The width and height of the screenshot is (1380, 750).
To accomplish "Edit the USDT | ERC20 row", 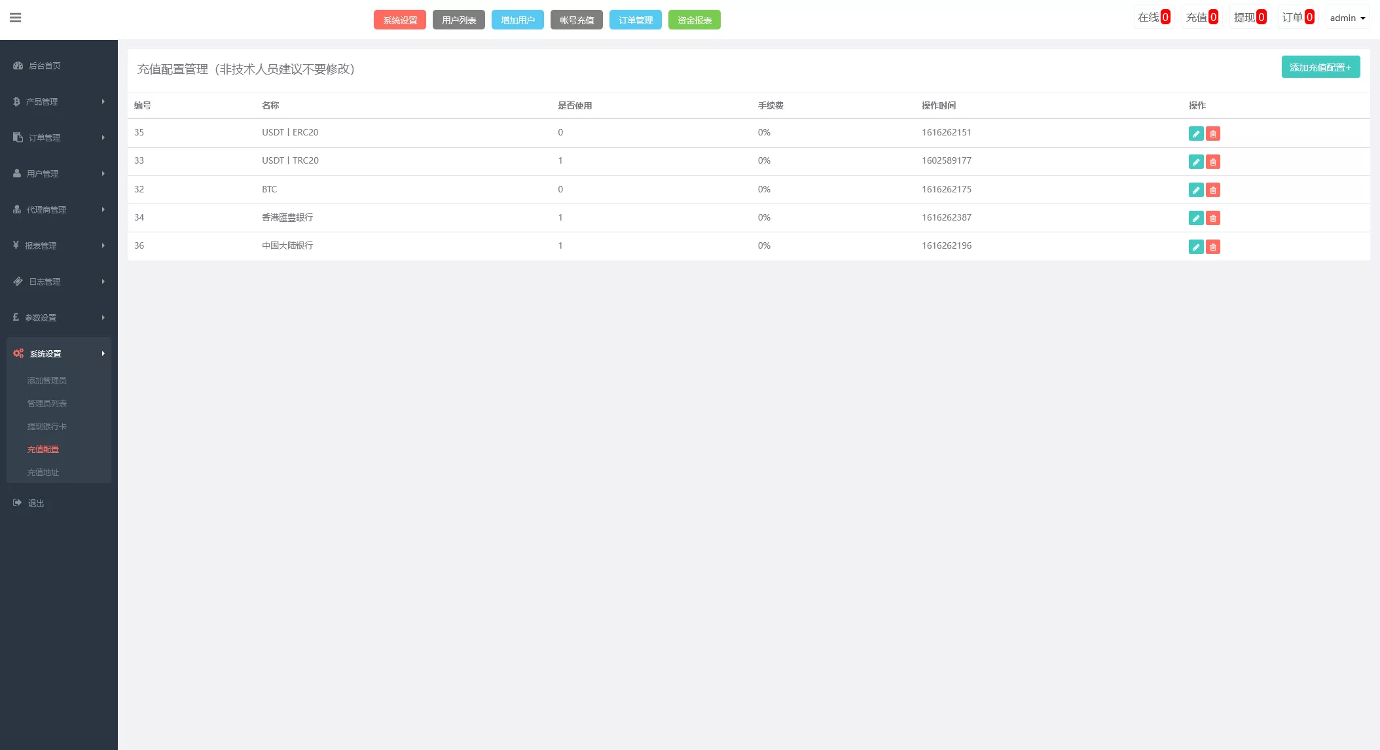I will [x=1195, y=134].
